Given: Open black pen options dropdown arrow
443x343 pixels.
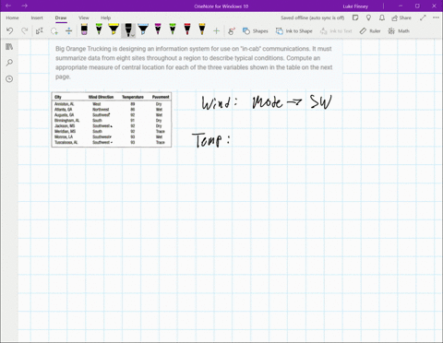Looking at the screenshot, I should pos(133,35).
